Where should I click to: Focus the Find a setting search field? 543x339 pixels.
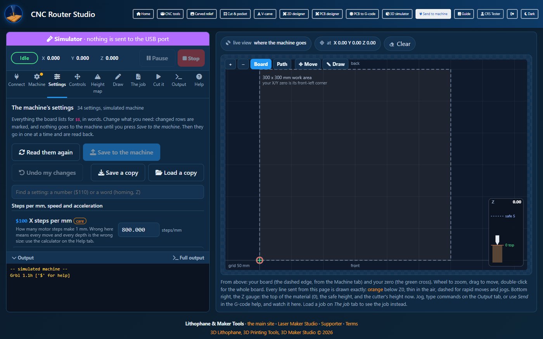click(108, 192)
